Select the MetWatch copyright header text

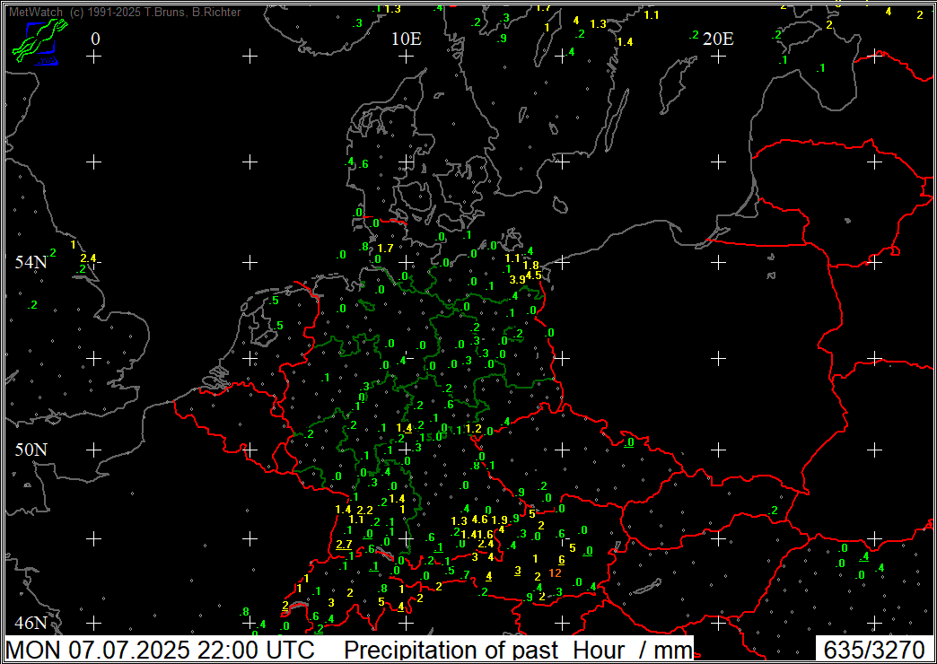(124, 12)
